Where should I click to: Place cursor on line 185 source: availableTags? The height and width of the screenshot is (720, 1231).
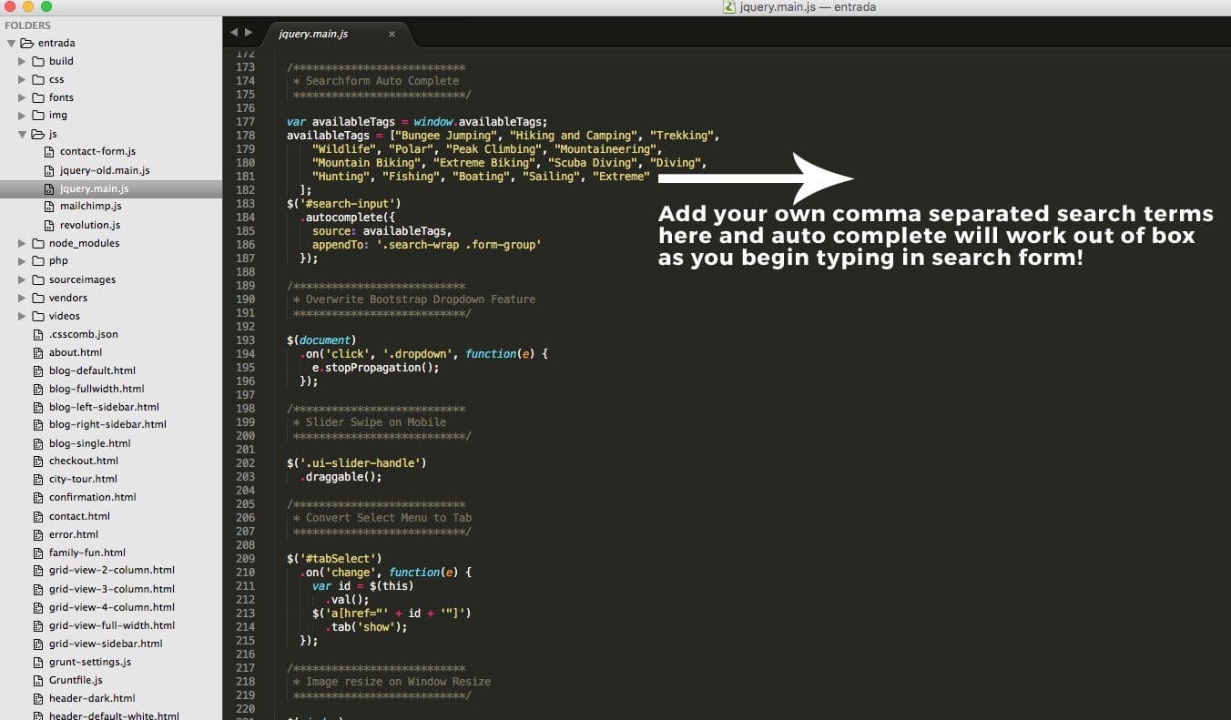[382, 231]
